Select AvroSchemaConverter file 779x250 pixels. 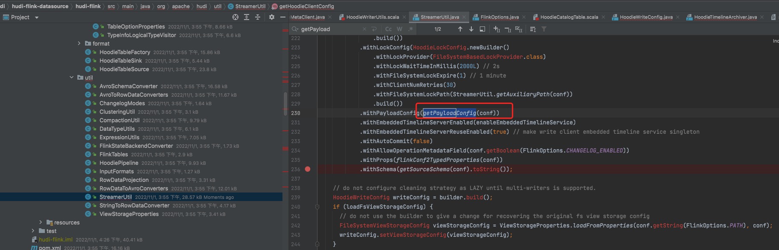(x=128, y=86)
